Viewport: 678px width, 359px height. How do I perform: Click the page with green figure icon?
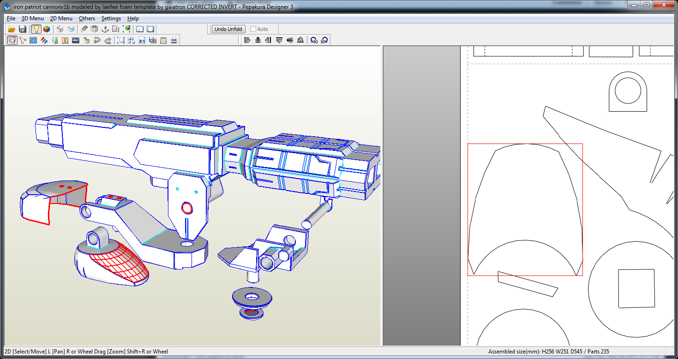point(54,41)
